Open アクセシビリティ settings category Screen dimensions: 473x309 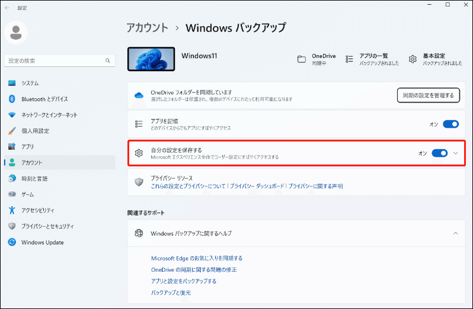click(x=60, y=210)
